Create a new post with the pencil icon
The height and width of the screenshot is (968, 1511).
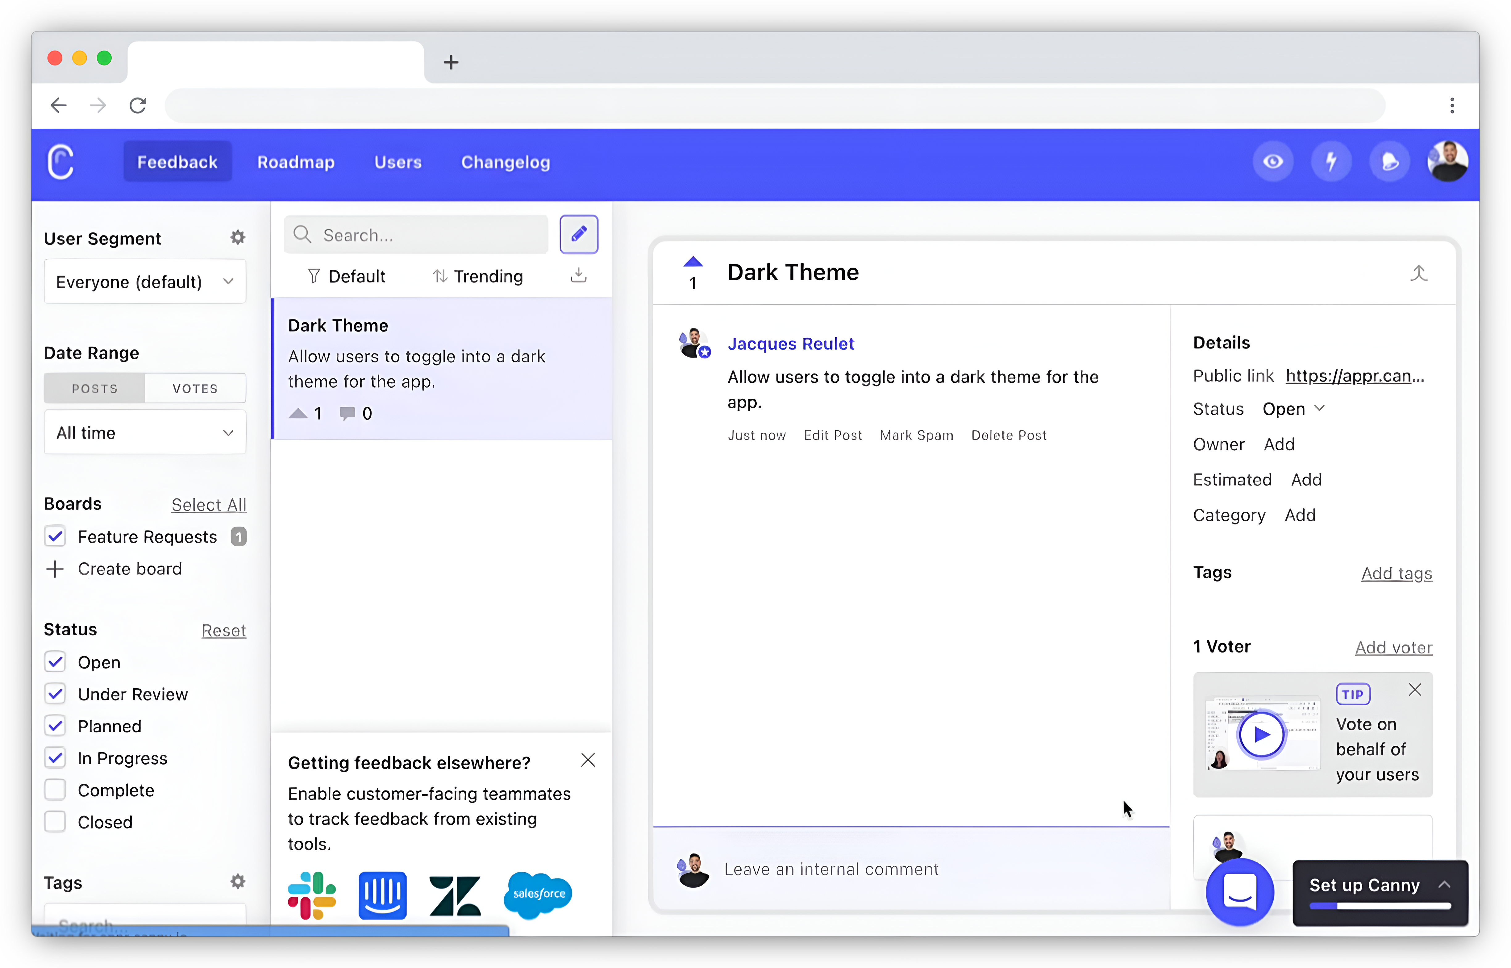[x=579, y=235]
